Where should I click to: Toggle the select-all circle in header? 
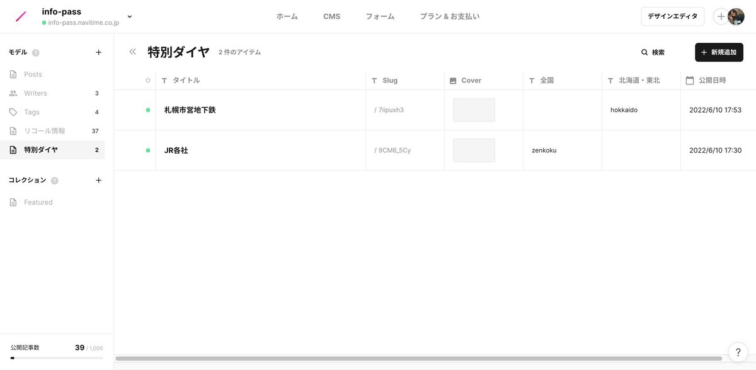(148, 81)
